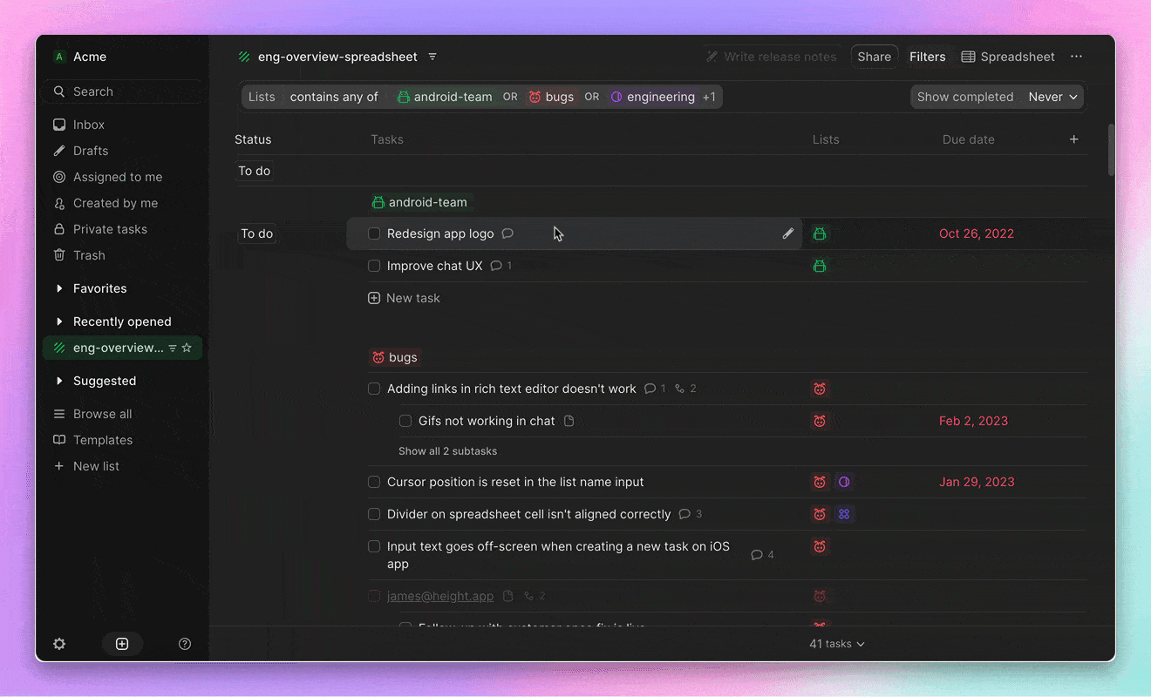The image size is (1151, 697).
Task: Click the filter icon on eng-overview sidebar item
Action: 173,348
